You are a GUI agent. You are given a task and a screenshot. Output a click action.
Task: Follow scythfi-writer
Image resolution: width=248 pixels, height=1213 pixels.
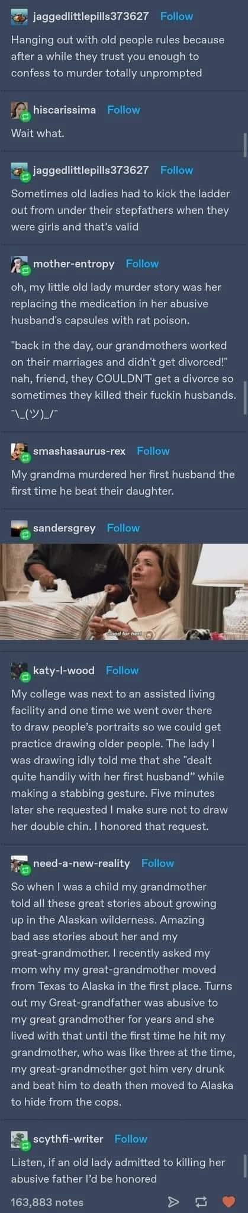coord(131,1138)
